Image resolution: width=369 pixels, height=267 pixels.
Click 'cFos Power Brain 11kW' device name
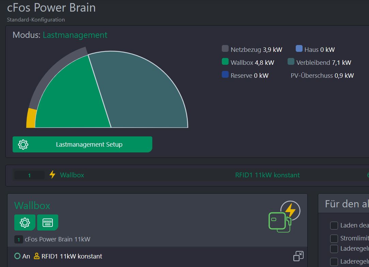(x=58, y=239)
